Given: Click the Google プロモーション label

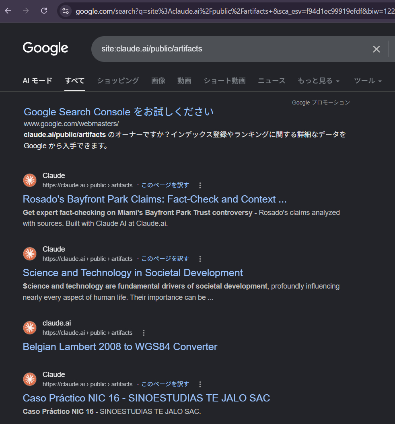Looking at the screenshot, I should click(321, 102).
